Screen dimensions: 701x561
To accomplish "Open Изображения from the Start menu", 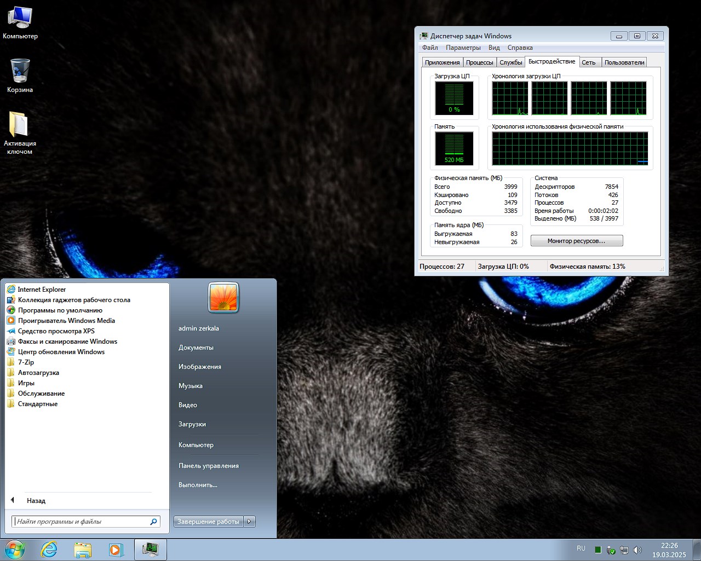I will coord(200,367).
